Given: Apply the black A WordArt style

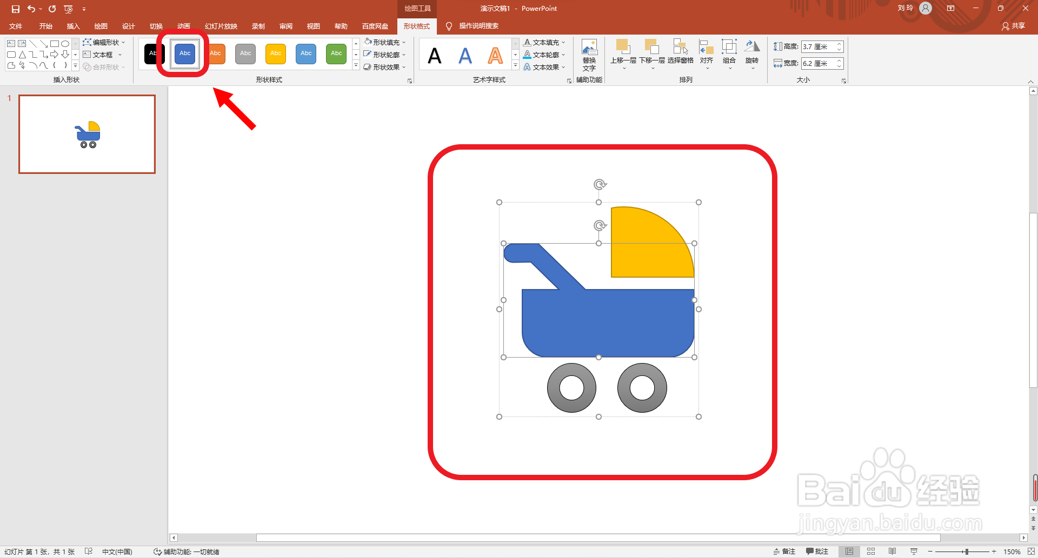Looking at the screenshot, I should 435,56.
